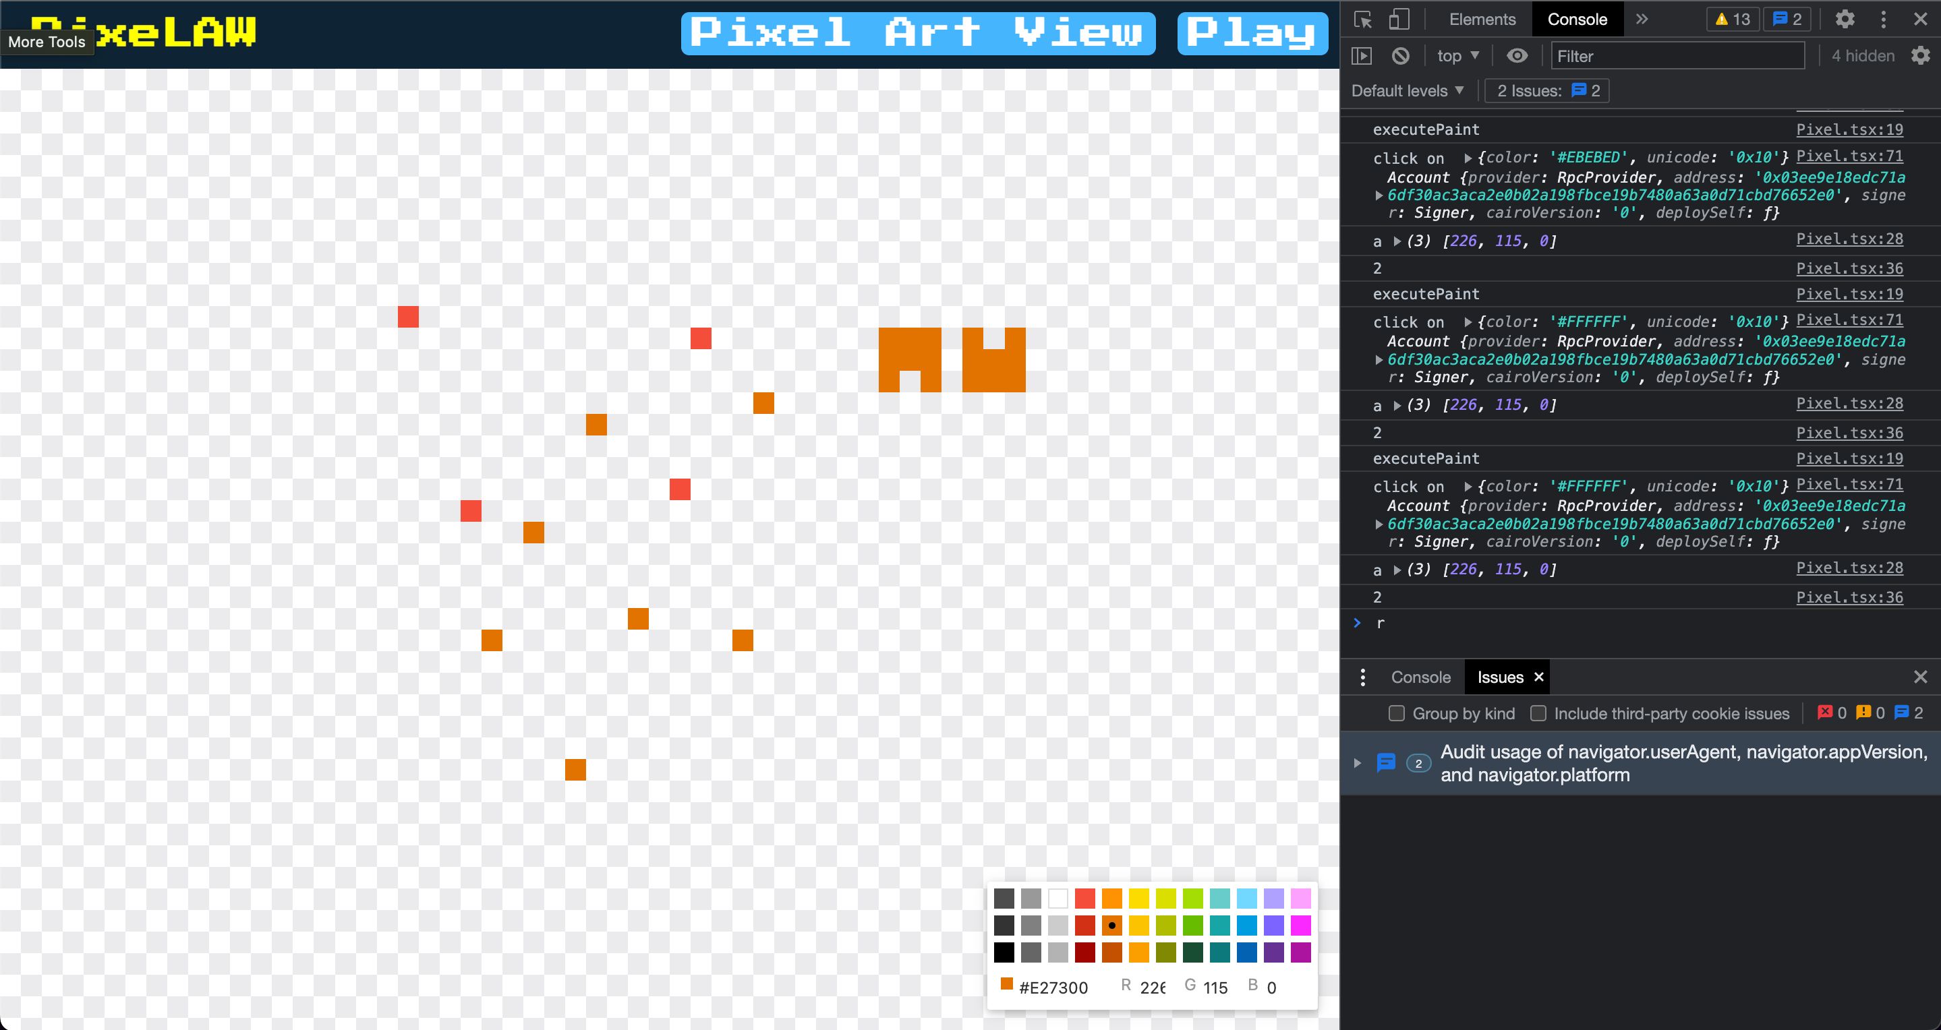
Task: Pick the dark forest green swatch
Action: point(1193,952)
